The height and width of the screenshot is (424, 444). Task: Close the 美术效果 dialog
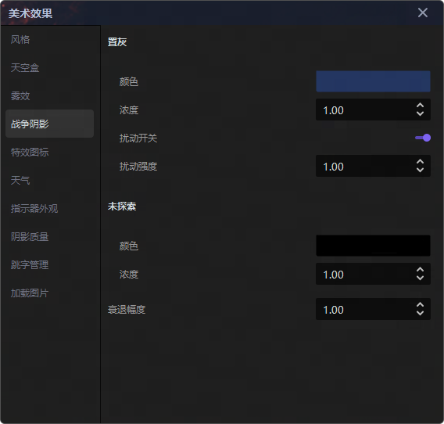(422, 13)
